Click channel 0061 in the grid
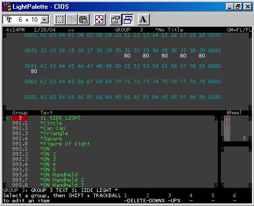254x206 pixels. click(x=31, y=82)
